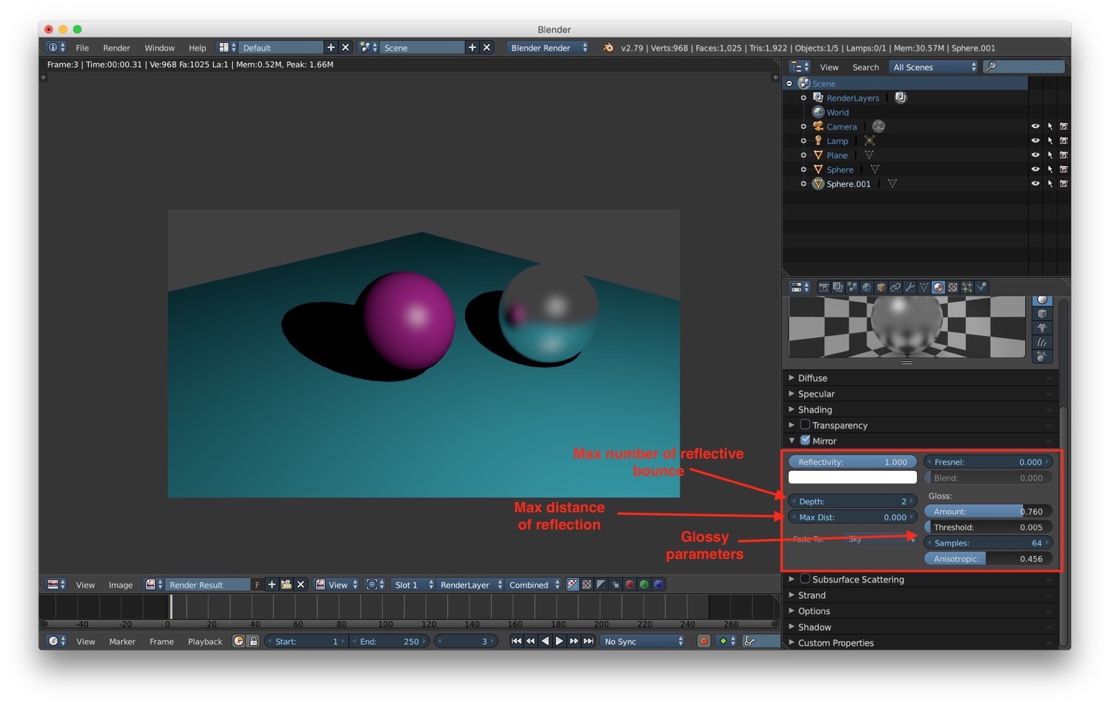The width and height of the screenshot is (1109, 705).
Task: Open the image editor Image menu
Action: (120, 584)
